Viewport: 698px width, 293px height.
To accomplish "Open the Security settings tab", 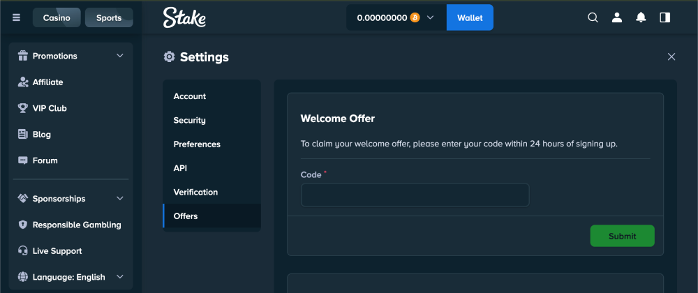I will coord(212,121).
